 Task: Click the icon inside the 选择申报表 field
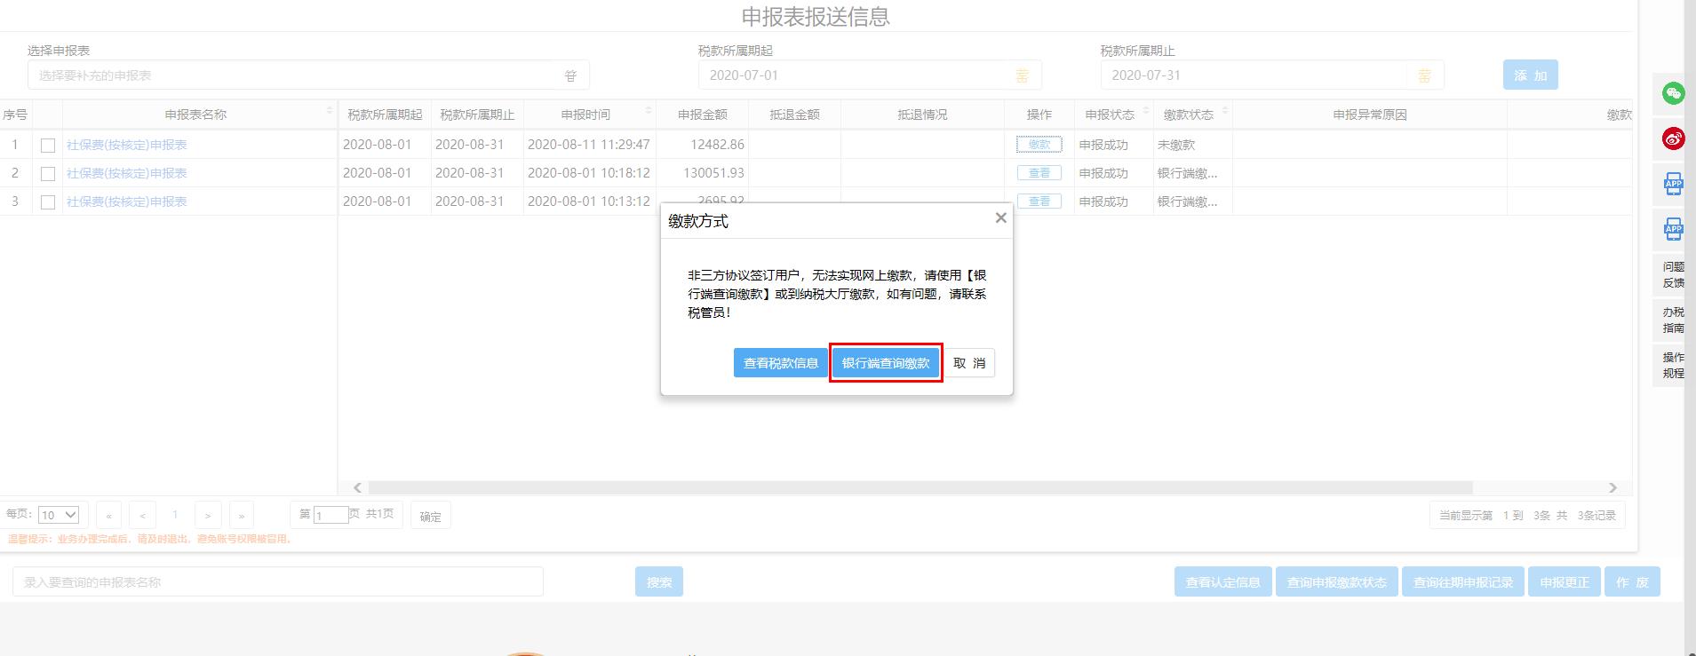[571, 76]
